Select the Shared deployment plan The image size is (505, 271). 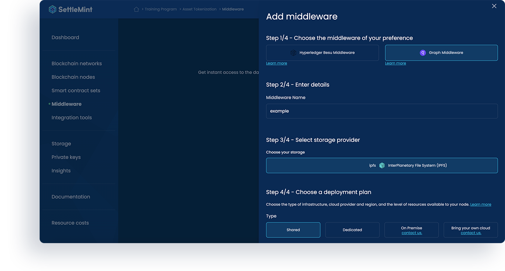tap(293, 230)
